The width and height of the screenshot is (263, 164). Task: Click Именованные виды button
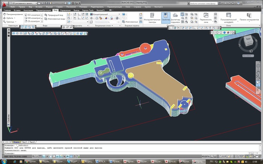[x=56, y=18]
